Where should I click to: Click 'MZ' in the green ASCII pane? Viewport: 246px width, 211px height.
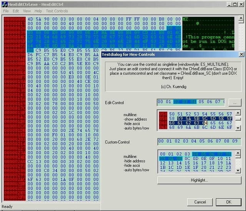185,19
